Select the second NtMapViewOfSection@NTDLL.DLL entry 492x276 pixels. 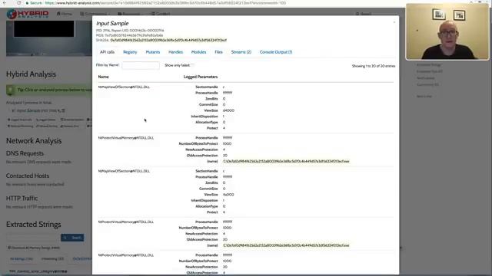click(x=124, y=171)
